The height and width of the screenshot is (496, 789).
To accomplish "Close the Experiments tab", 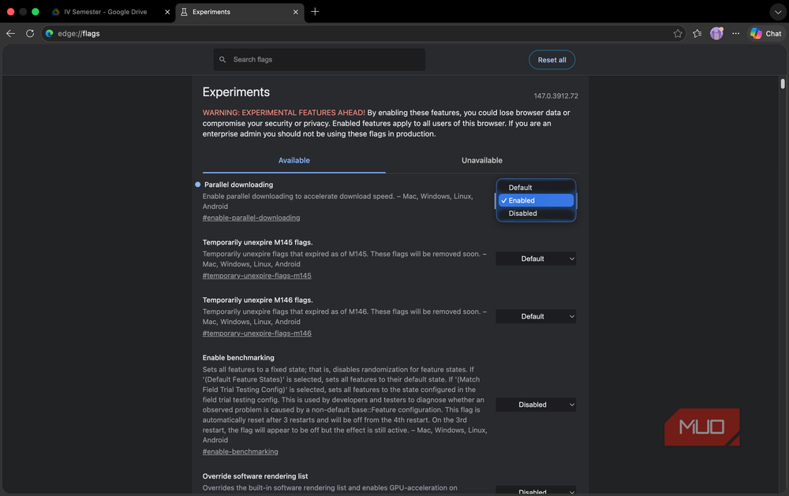I will [295, 12].
